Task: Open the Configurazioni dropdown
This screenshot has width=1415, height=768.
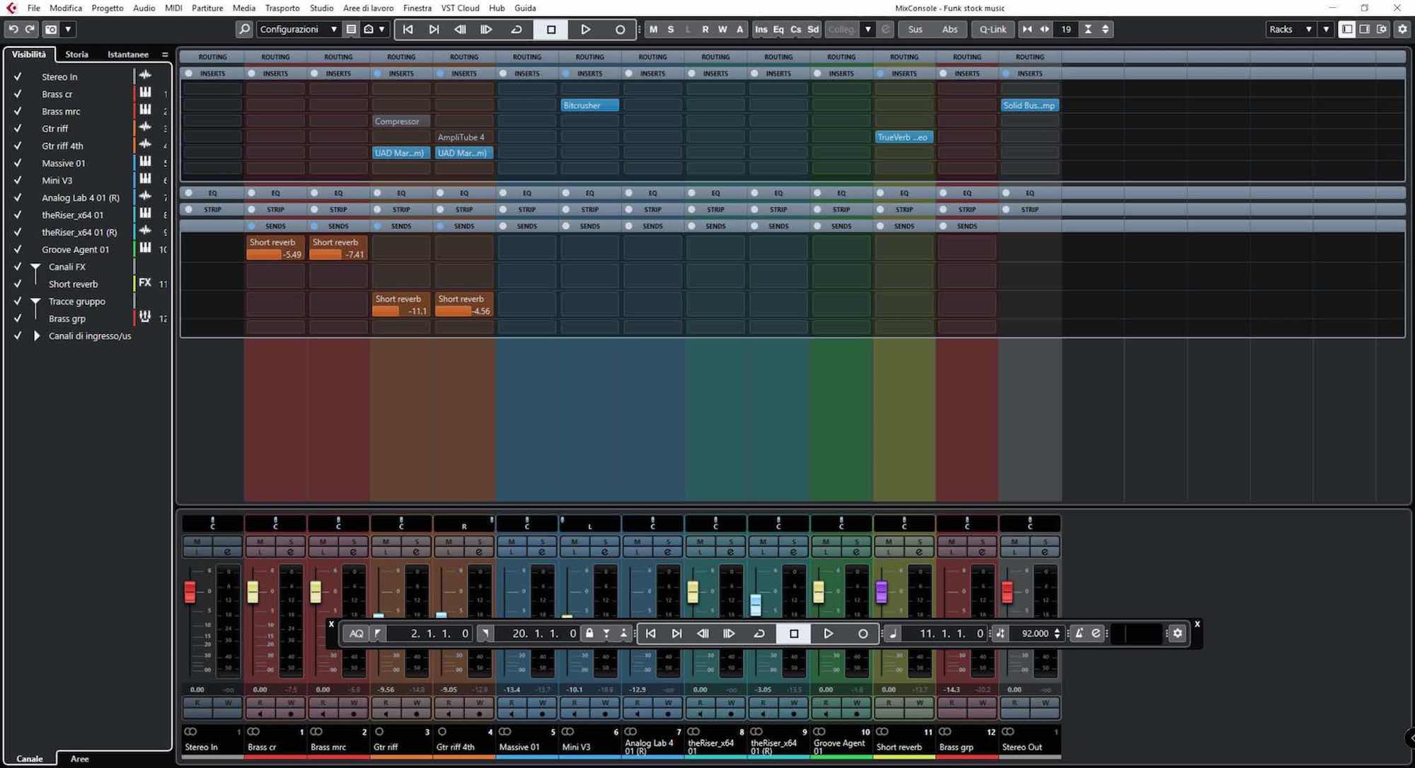Action: (297, 29)
